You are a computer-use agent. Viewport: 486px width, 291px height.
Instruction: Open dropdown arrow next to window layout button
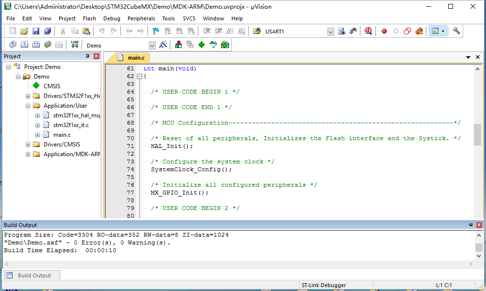point(443,31)
